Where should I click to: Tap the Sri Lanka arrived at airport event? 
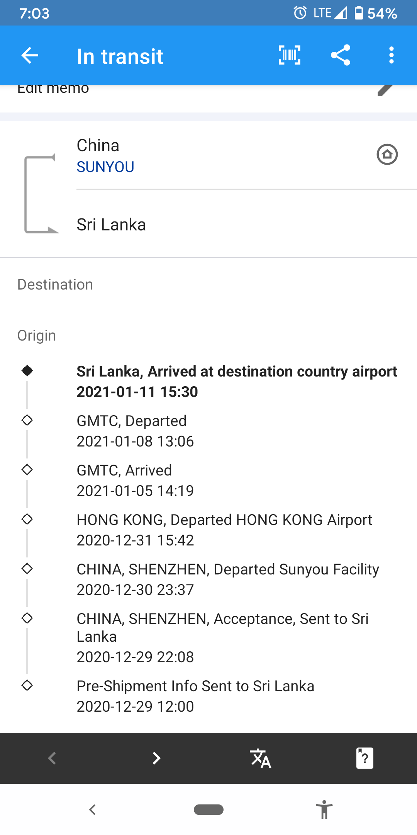(x=237, y=382)
